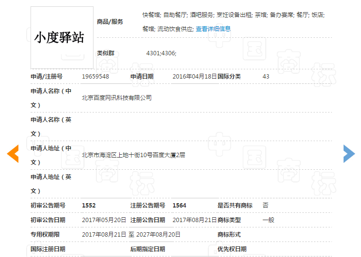Select applicant name 北京百度网讯科技有限公司

[x=117, y=98]
